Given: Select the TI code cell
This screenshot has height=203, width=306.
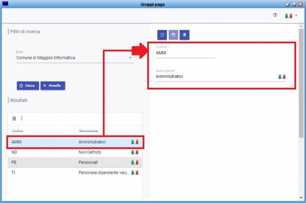Looking at the screenshot, I should coord(13,172).
